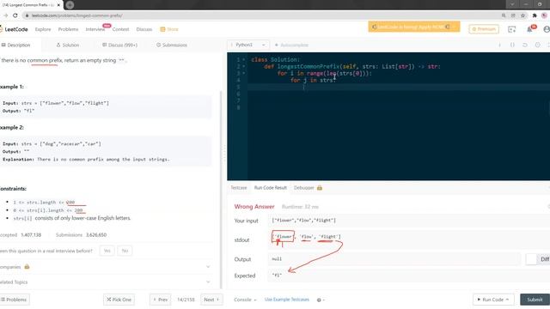Go to the Prev problem

click(161, 300)
